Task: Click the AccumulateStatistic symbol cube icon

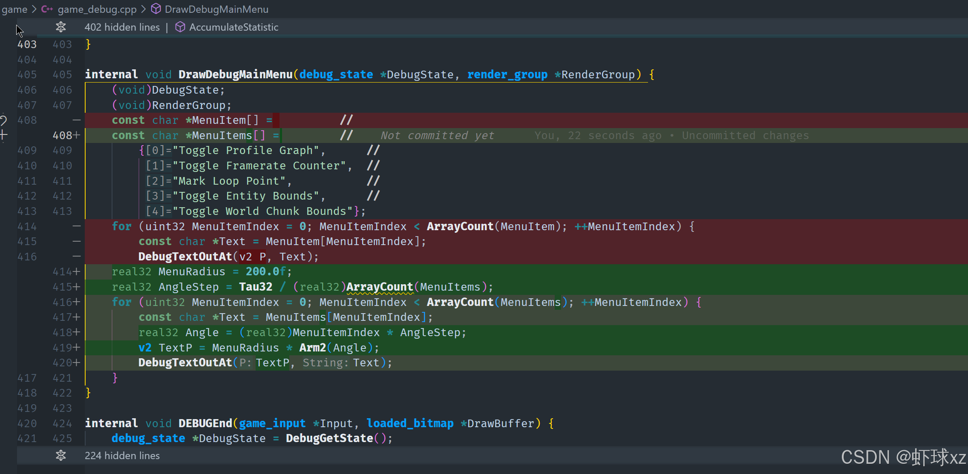Action: pyautogui.click(x=180, y=27)
